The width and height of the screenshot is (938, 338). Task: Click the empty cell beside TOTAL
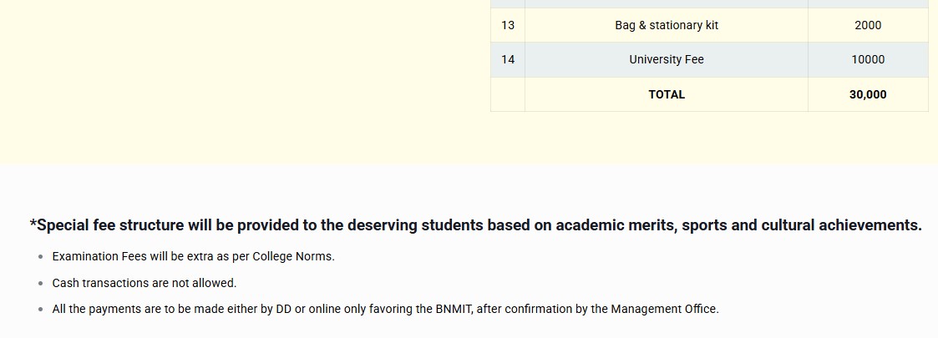(x=508, y=94)
